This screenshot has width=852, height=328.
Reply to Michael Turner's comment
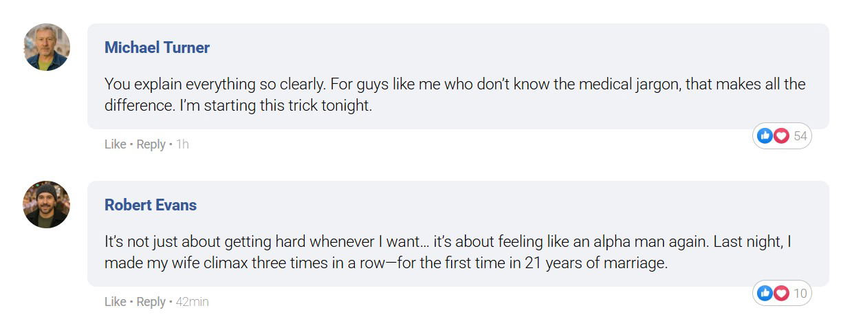pos(151,144)
